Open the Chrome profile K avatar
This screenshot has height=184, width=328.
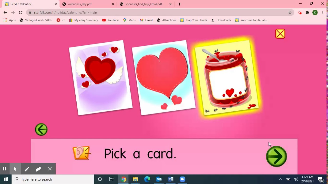click(x=315, y=13)
